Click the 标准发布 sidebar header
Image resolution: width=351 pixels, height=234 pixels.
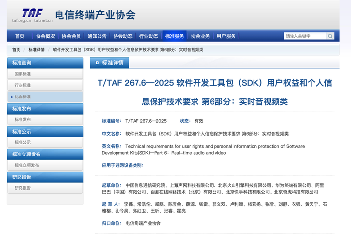click(x=45, y=109)
